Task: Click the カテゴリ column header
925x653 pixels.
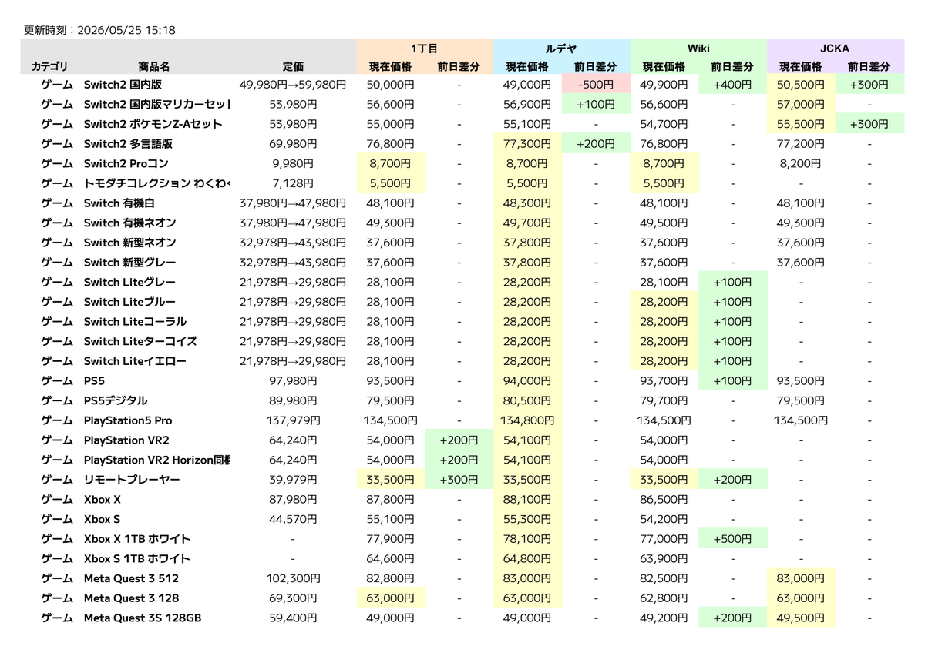Action: [x=49, y=66]
